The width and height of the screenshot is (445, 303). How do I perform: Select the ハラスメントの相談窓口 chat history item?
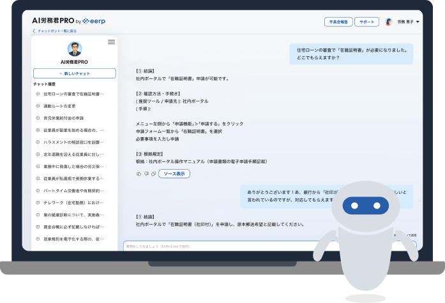(70, 142)
